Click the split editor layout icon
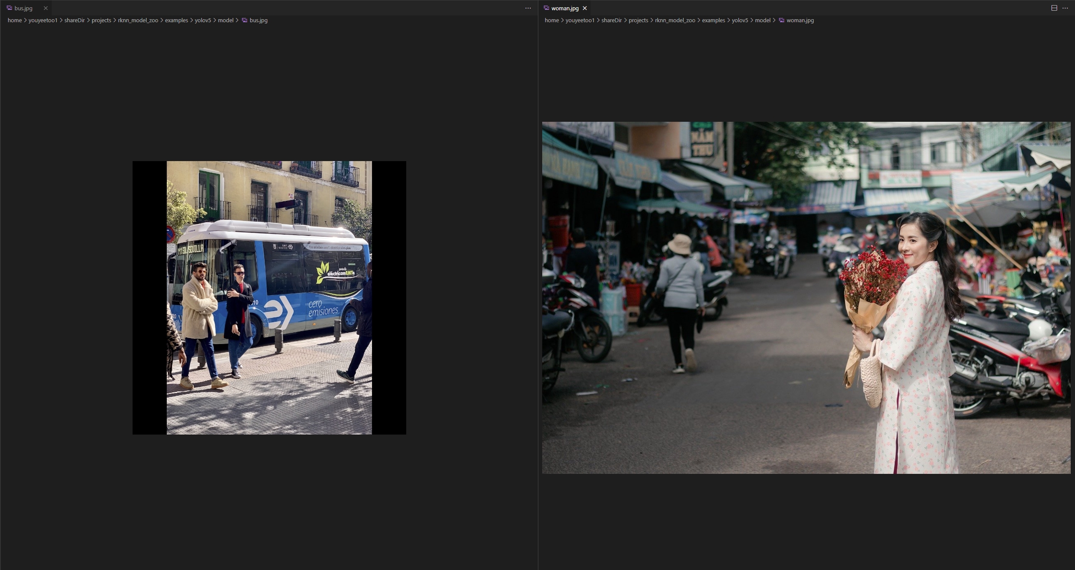 pyautogui.click(x=1054, y=8)
